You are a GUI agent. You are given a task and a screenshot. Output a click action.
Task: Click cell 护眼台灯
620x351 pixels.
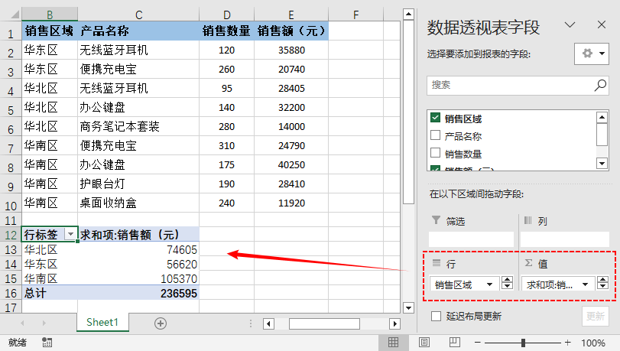click(138, 184)
